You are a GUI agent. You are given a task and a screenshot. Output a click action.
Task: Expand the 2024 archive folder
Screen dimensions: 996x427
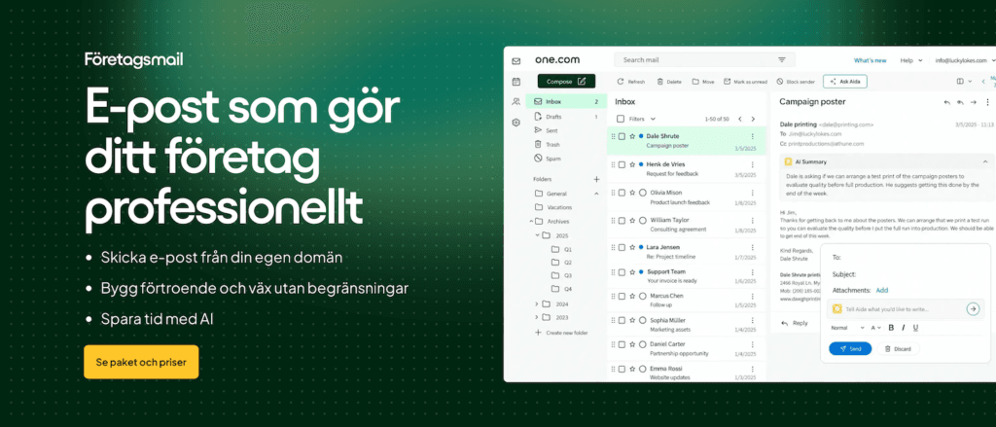(x=537, y=303)
